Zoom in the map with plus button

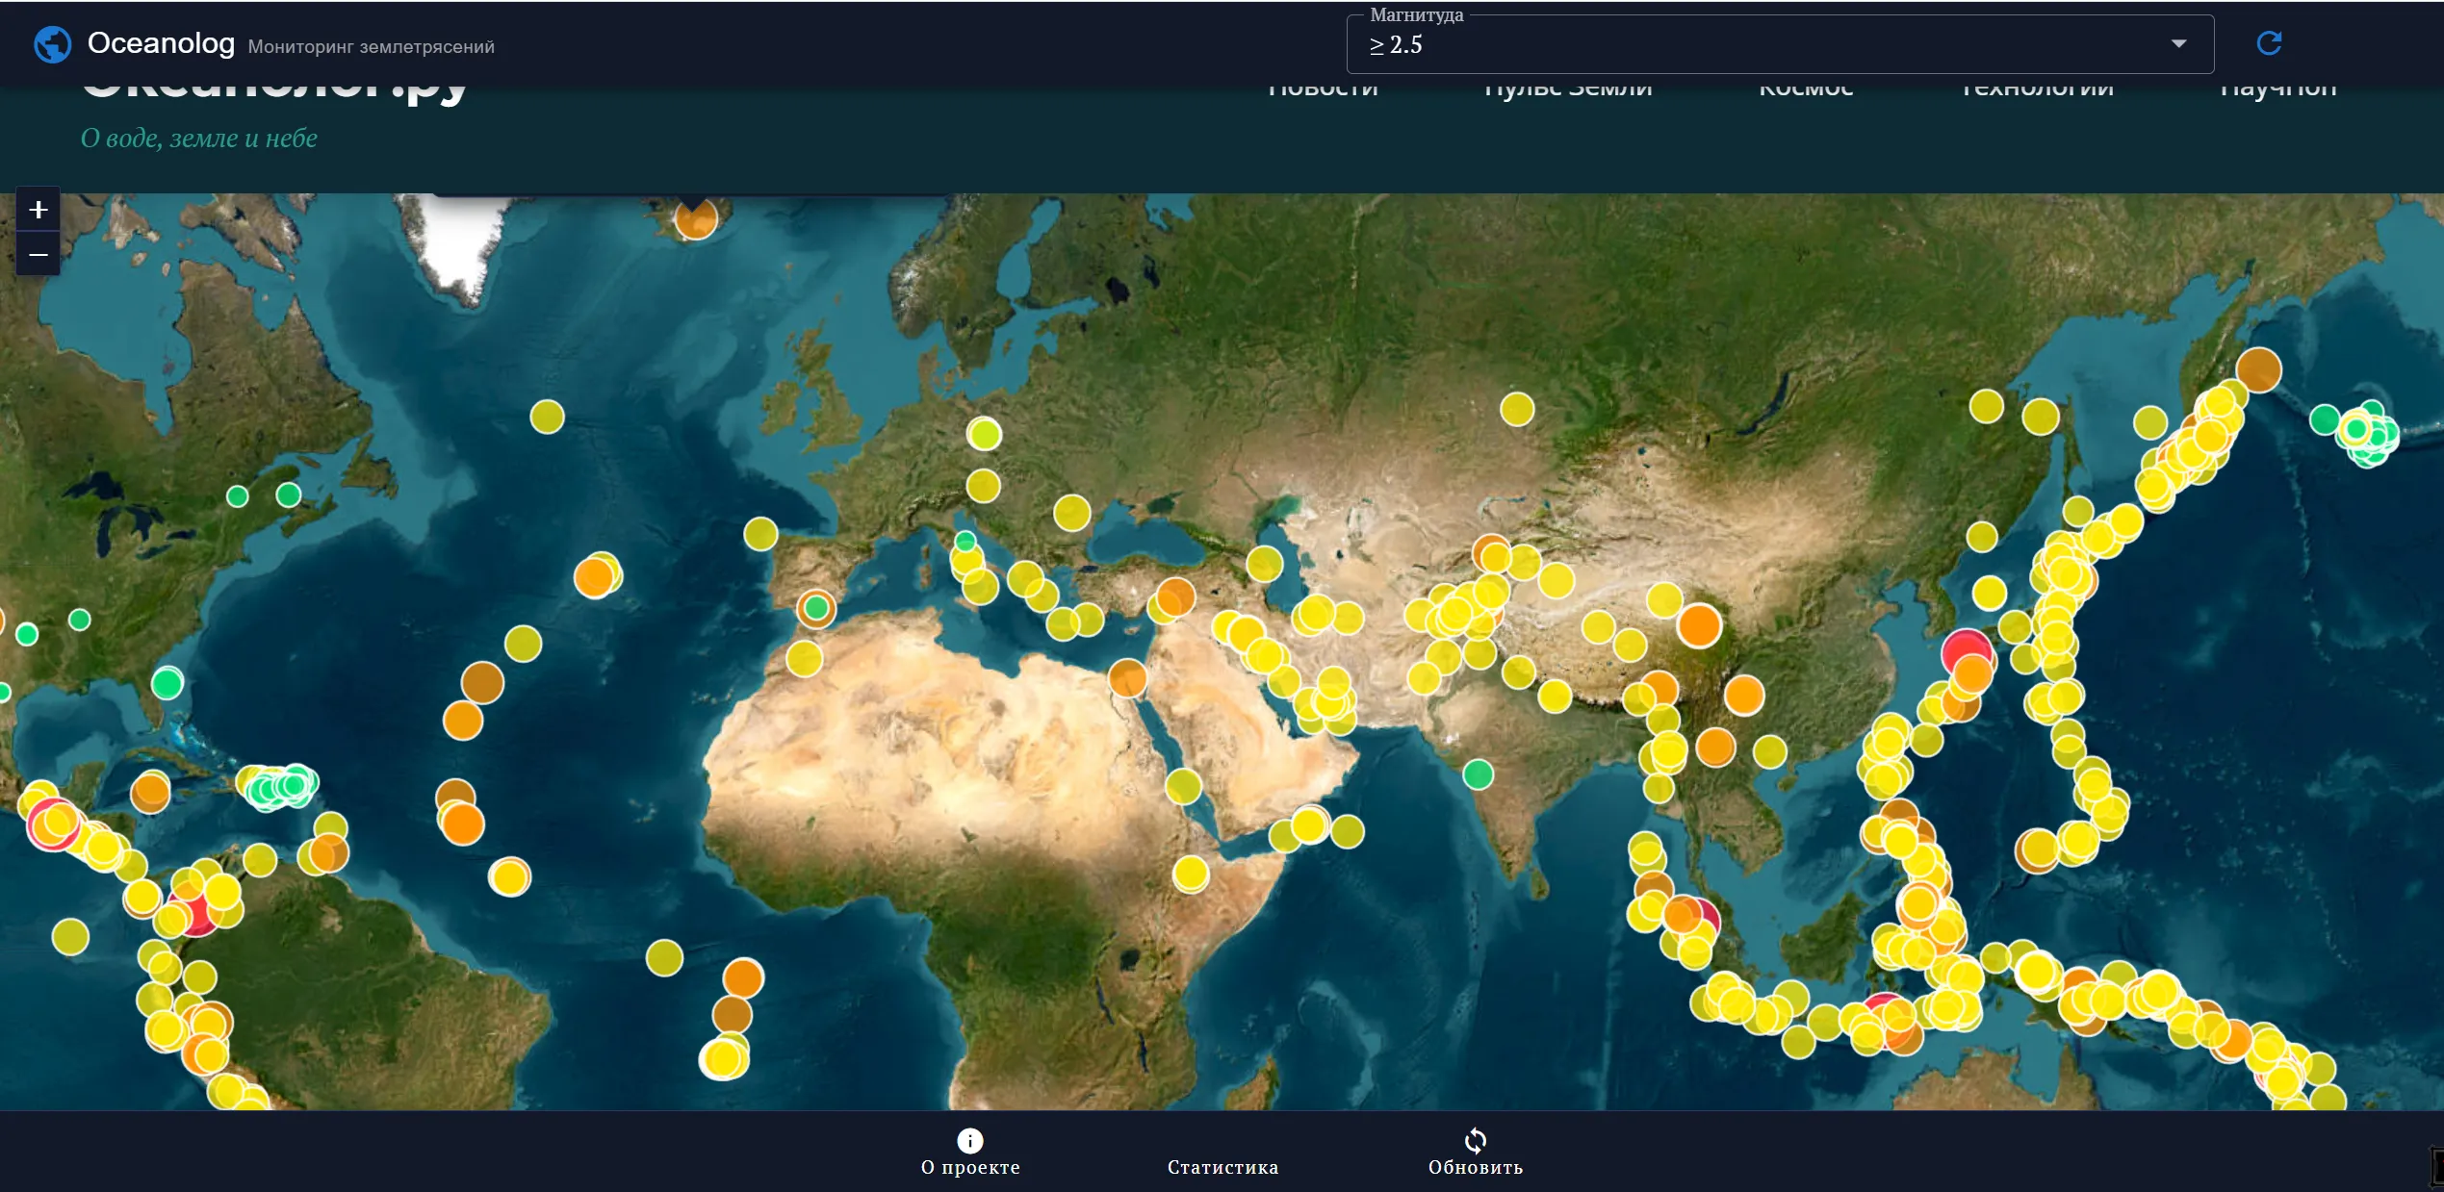pos(39,210)
